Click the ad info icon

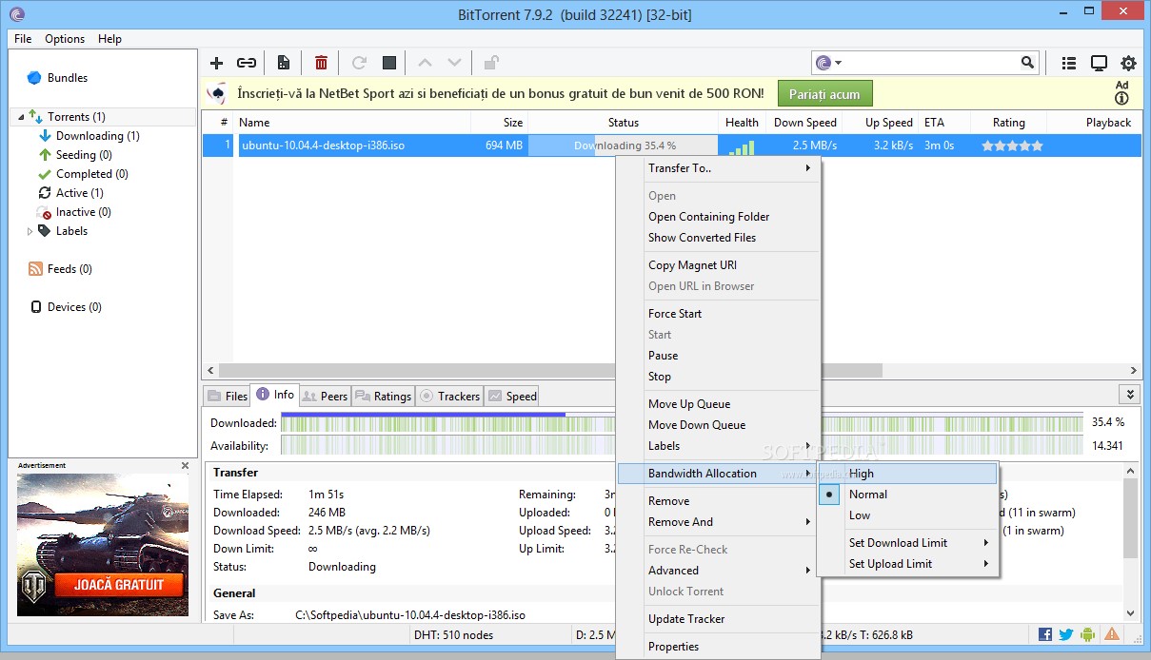pos(1121,98)
